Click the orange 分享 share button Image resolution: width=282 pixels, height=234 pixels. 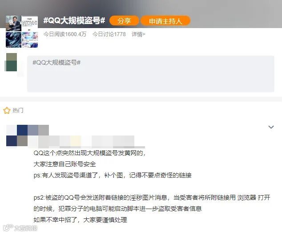(124, 21)
